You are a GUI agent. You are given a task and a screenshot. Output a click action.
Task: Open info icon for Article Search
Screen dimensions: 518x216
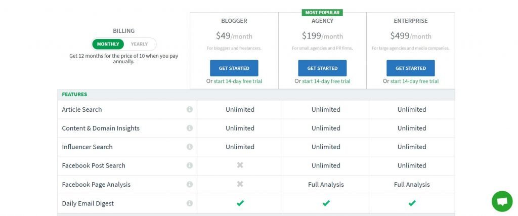coord(190,109)
